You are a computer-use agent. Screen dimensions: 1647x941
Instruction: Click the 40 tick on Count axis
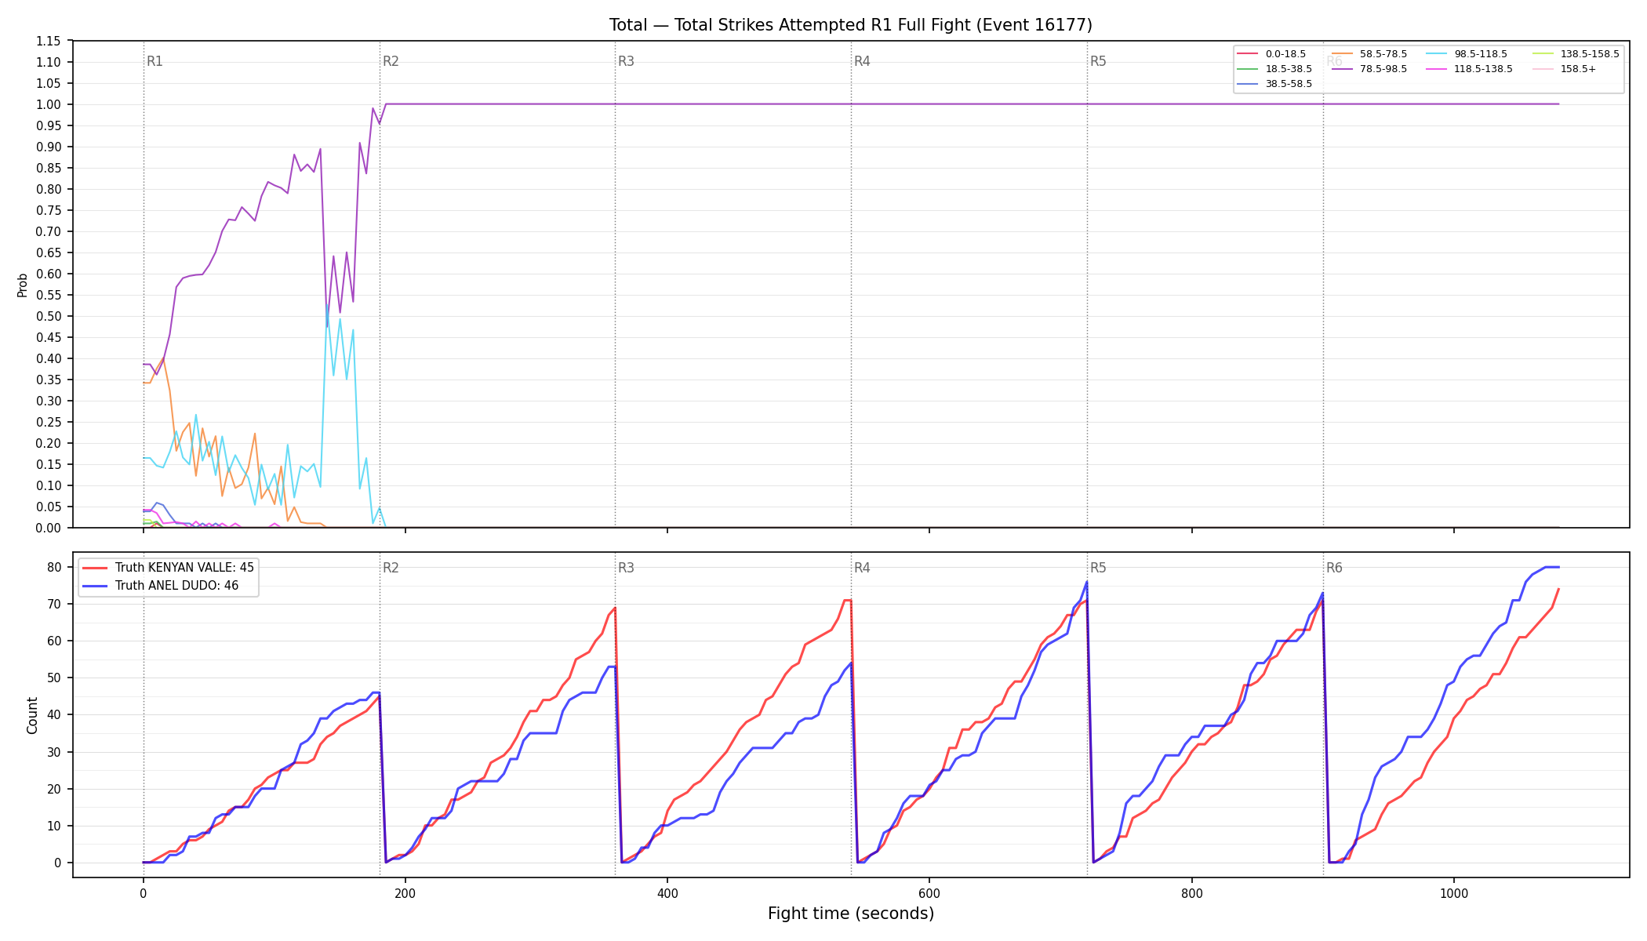pos(54,715)
